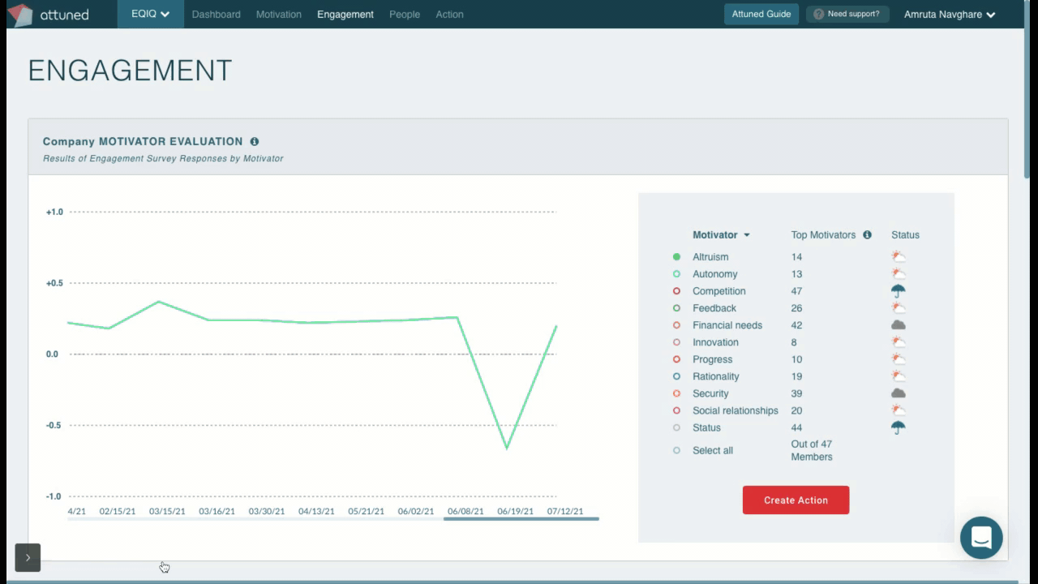Click the Altruism motivator label
This screenshot has height=584, width=1038.
[710, 257]
